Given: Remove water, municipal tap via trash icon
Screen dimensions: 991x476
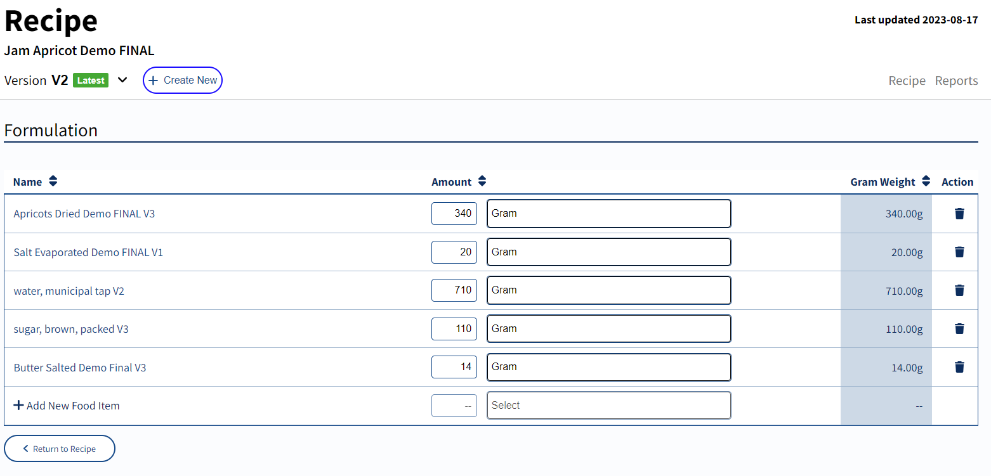Looking at the screenshot, I should pyautogui.click(x=959, y=290).
